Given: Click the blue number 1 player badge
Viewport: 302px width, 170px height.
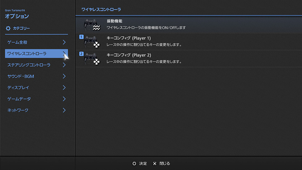Looking at the screenshot, I should coord(81,37).
